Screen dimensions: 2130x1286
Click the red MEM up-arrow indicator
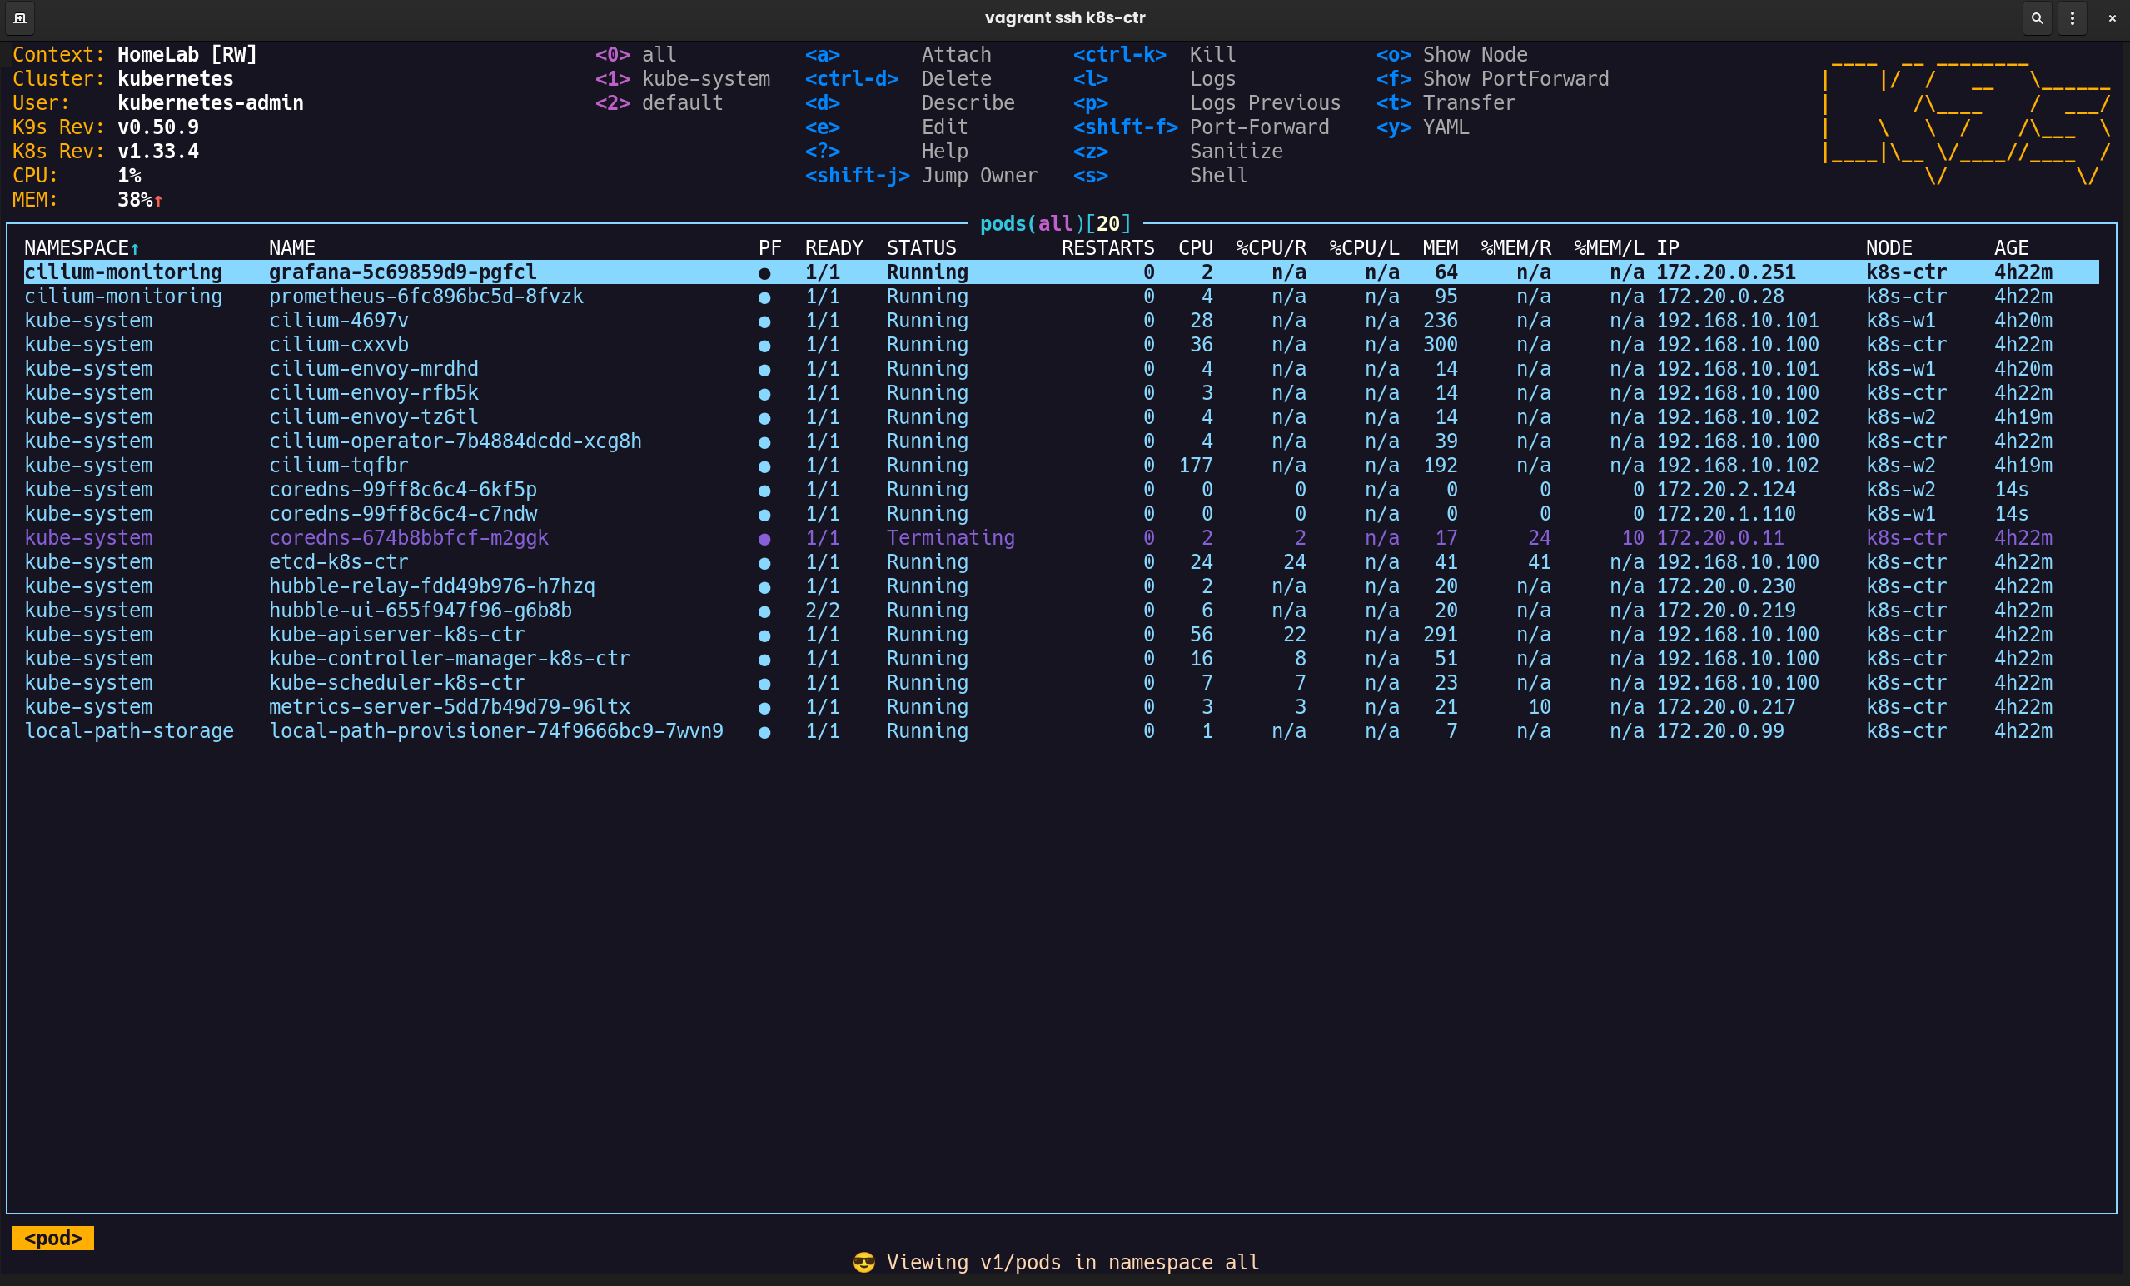click(158, 201)
